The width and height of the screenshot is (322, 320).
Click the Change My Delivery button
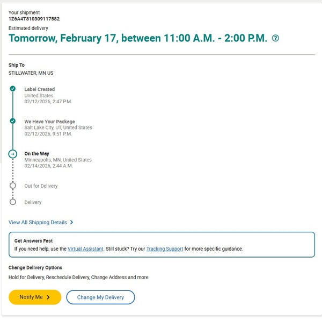pos(100,297)
